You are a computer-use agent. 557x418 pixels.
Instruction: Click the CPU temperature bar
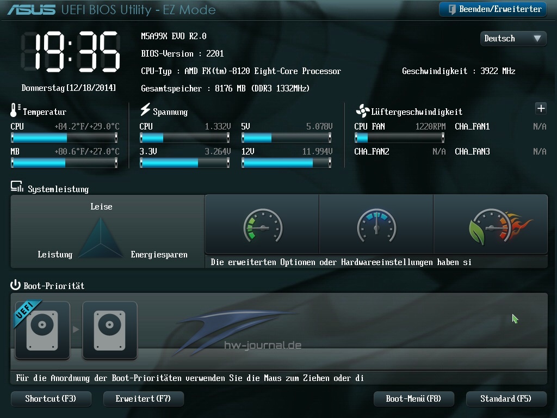[x=64, y=138]
